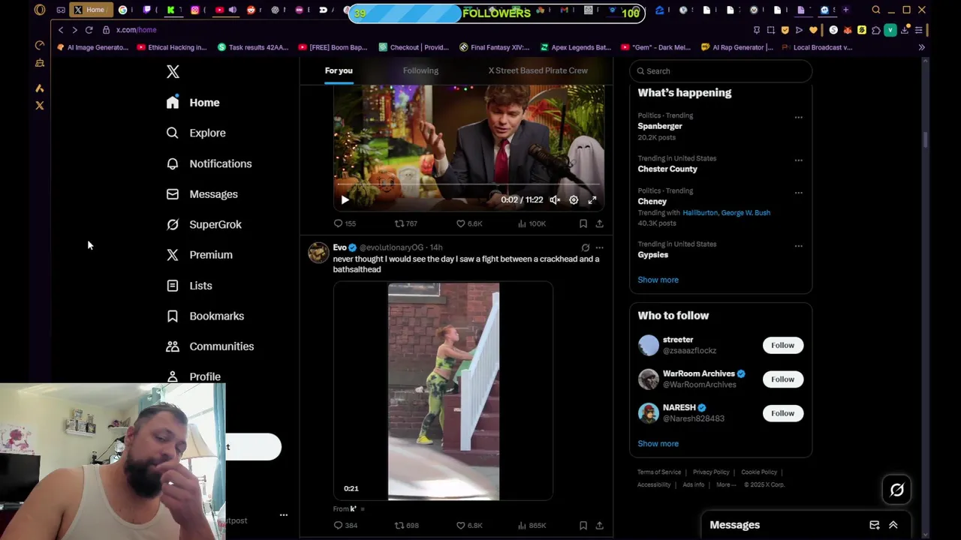Screen dimensions: 961x540
Task: Follow the streeter account
Action: coord(782,345)
